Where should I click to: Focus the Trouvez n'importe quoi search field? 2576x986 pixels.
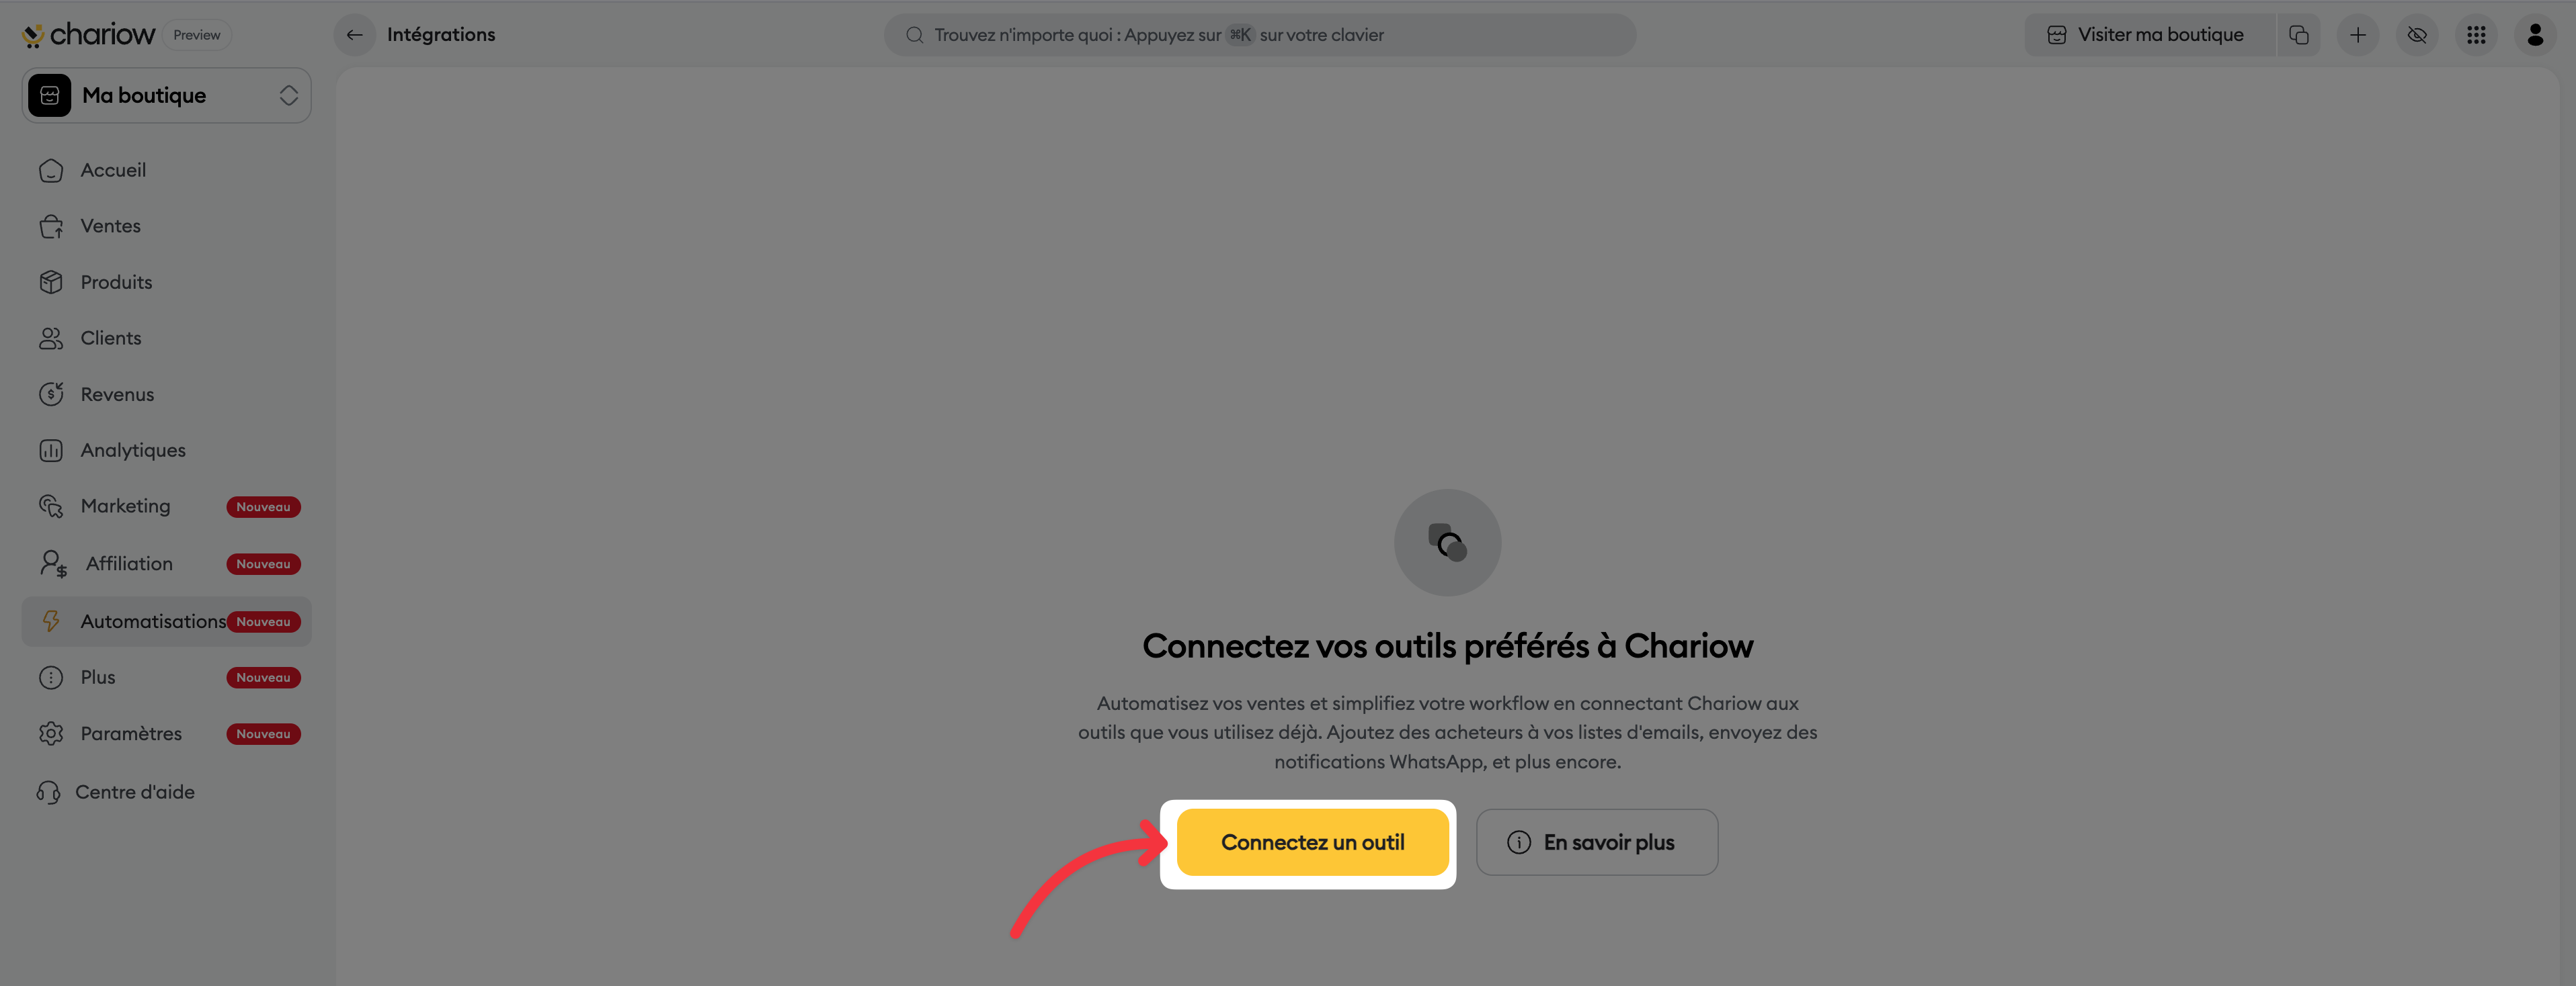(x=1259, y=35)
